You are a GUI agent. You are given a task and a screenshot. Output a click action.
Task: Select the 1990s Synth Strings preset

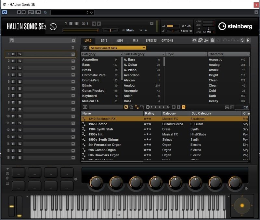pyautogui.click(x=165, y=140)
